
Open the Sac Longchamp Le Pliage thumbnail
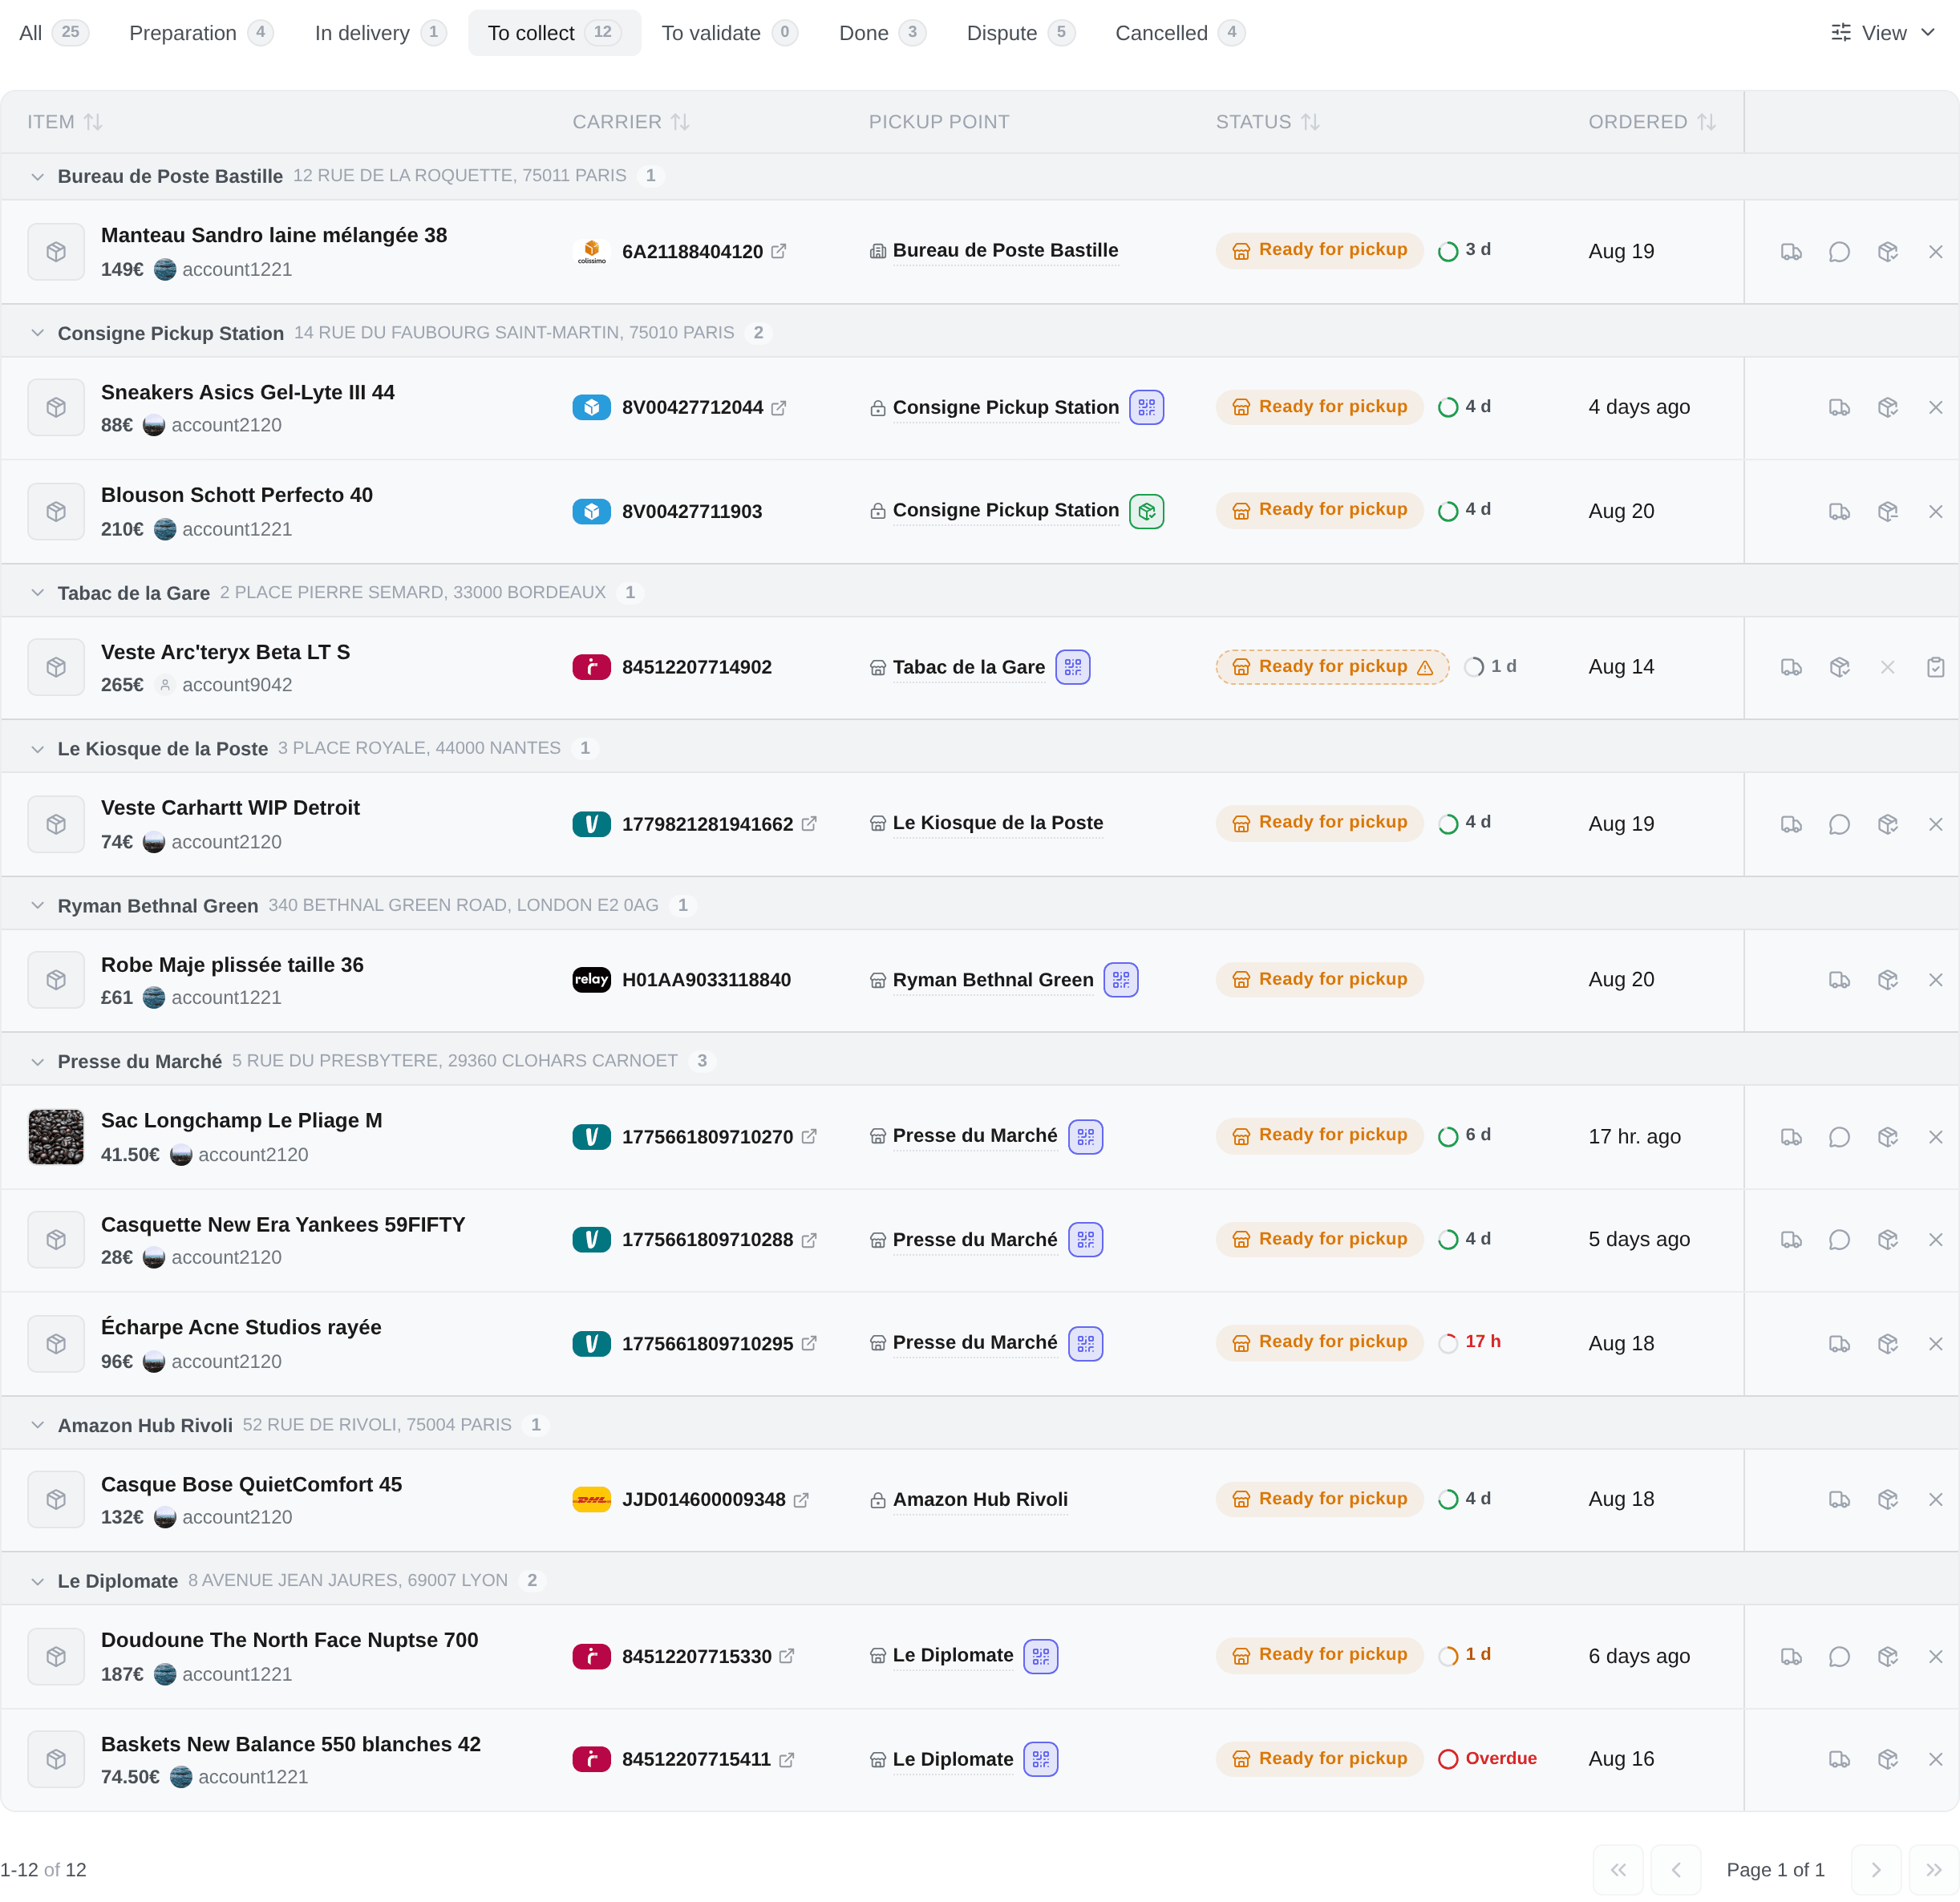pos(56,1137)
